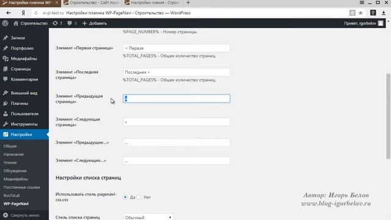Open Портфолио menu item

coord(22,48)
